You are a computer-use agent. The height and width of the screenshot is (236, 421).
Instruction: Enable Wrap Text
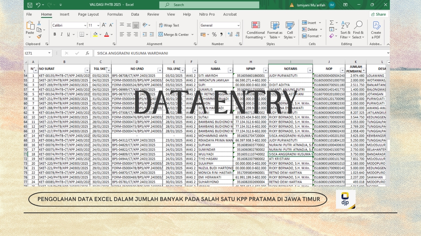click(169, 25)
